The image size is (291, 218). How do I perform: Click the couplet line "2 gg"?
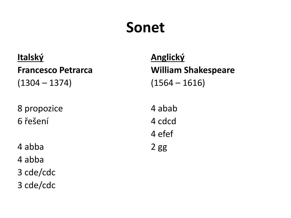(x=159, y=147)
